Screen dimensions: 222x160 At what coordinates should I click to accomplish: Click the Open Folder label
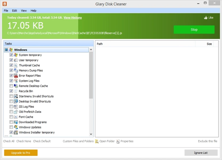pos(107,141)
